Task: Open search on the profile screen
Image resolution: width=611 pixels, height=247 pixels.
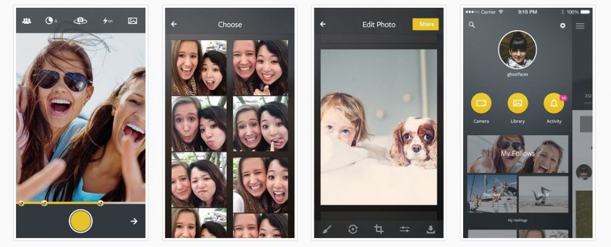Action: (471, 25)
